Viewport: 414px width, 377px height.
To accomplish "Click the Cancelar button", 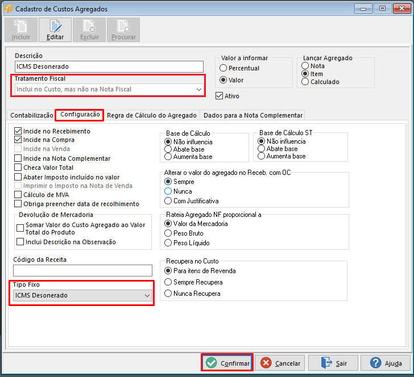I will [x=280, y=363].
